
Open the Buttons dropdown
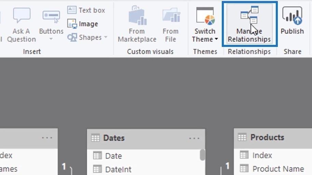(51, 39)
